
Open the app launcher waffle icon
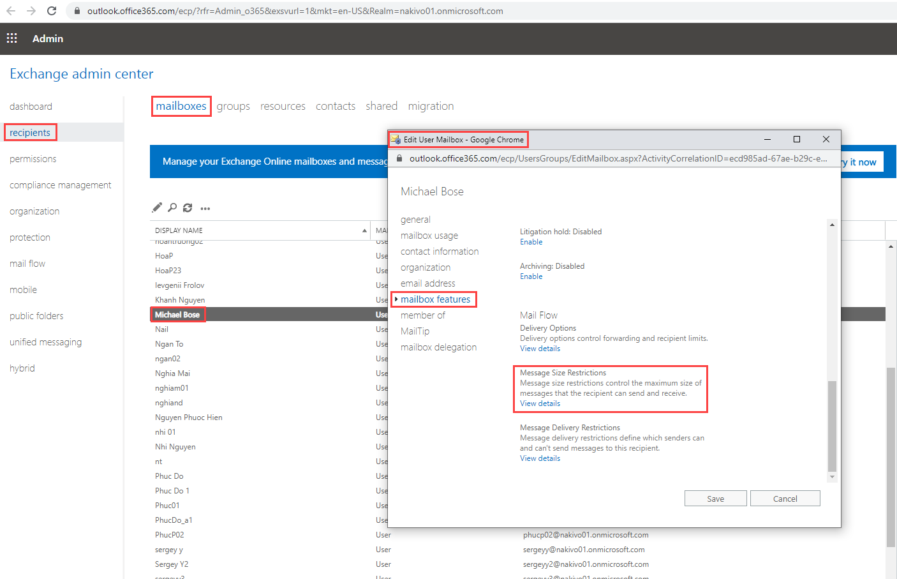coord(12,38)
